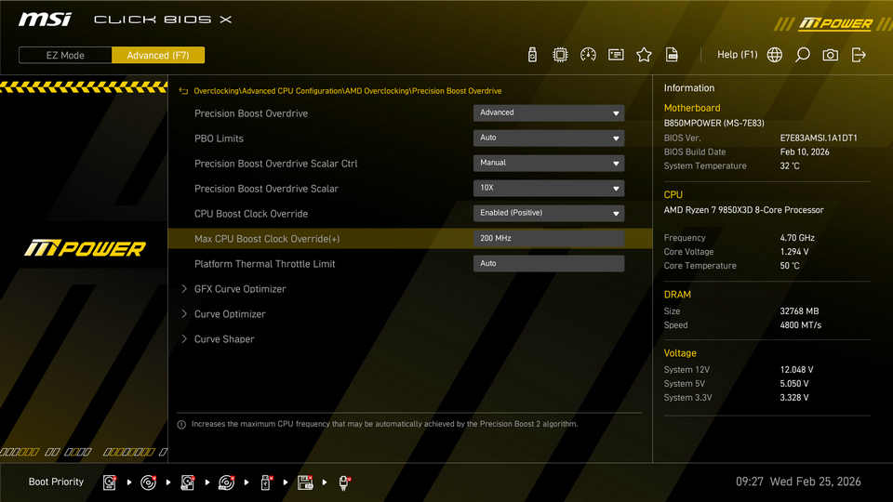Select the Max CPU Boost Clock Override(+) row label
This screenshot has height=502, width=893.
pyautogui.click(x=267, y=239)
